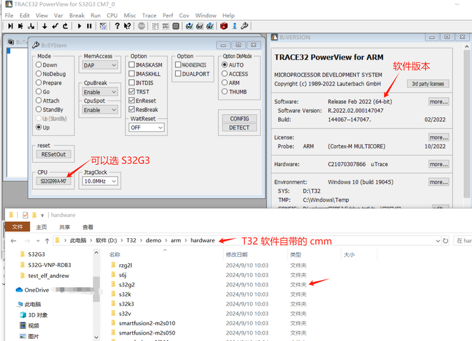Screen dimensions: 472x341
Task: Click the 3rd party licenses button
Action: (428, 84)
